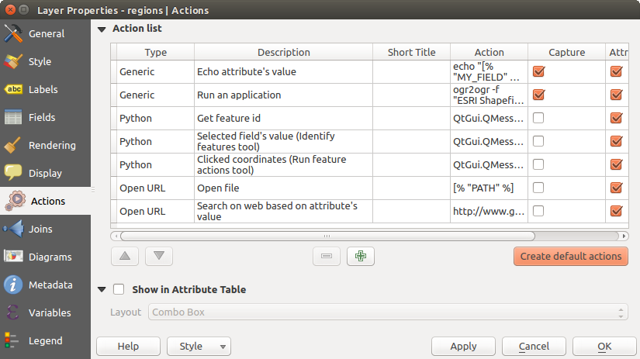640x359 pixels.
Task: Add a new action with green plus
Action: [x=360, y=257]
